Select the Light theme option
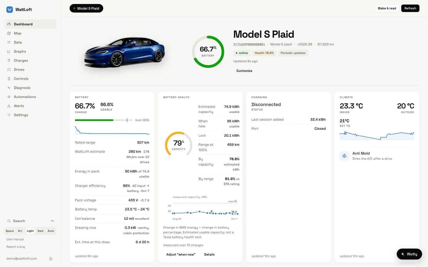This screenshot has width=428, height=267. coord(30,231)
